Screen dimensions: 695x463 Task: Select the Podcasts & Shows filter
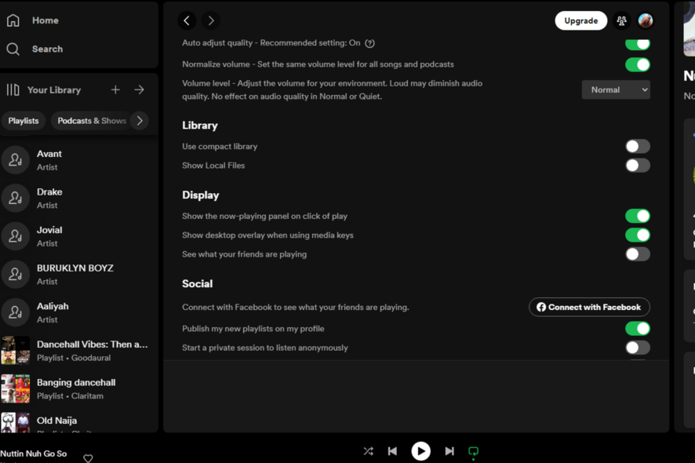(x=90, y=121)
